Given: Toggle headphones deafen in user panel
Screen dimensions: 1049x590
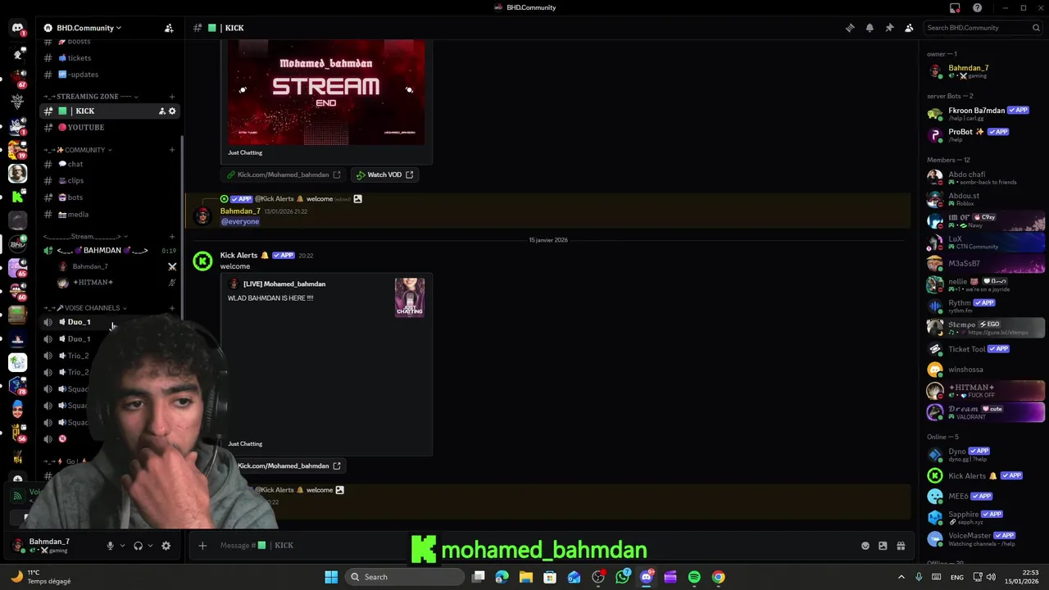Looking at the screenshot, I should 138,546.
